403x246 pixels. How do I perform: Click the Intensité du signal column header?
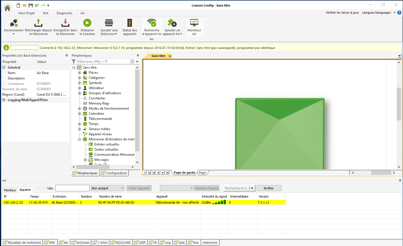click(x=214, y=196)
